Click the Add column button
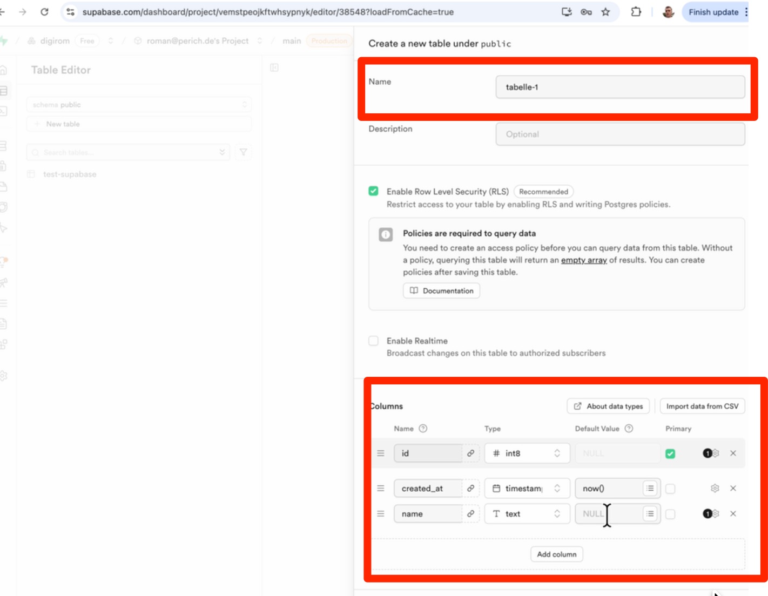 pyautogui.click(x=556, y=554)
